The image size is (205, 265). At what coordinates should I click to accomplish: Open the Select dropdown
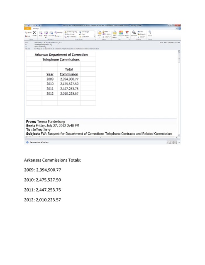pos(141,36)
